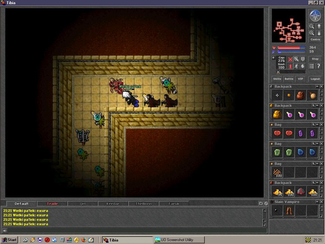Viewport: 325px width, 244px height.
Task: Move minimap up one floor
Action: [319, 26]
